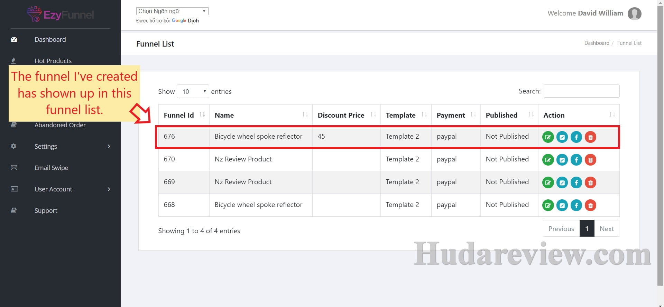Screen dimensions: 664x307
Task: Sort table by Published column
Action: point(509,115)
